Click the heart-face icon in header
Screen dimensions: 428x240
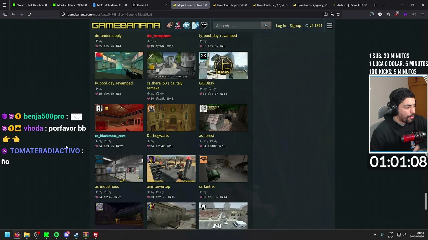tap(204, 25)
